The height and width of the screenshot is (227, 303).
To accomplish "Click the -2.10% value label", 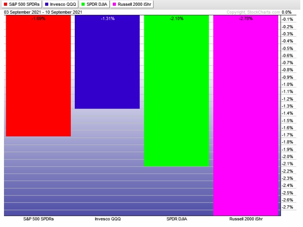I will [176, 19].
